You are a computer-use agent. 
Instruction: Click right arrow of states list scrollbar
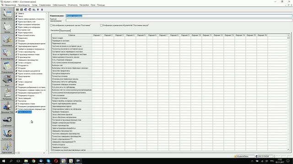pyautogui.click(x=44, y=153)
